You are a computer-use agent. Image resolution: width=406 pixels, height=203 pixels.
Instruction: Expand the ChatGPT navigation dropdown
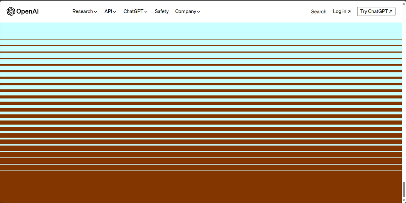[x=133, y=11]
